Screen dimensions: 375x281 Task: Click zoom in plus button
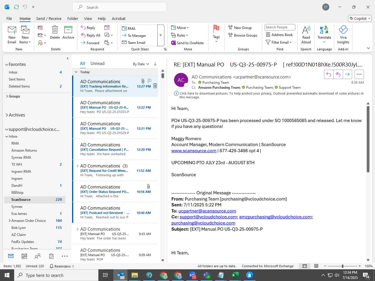coord(359,266)
